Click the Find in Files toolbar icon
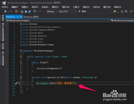The width and height of the screenshot is (134, 104). point(114,11)
